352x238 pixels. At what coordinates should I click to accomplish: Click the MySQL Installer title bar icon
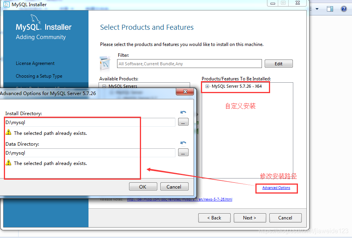tap(7, 4)
